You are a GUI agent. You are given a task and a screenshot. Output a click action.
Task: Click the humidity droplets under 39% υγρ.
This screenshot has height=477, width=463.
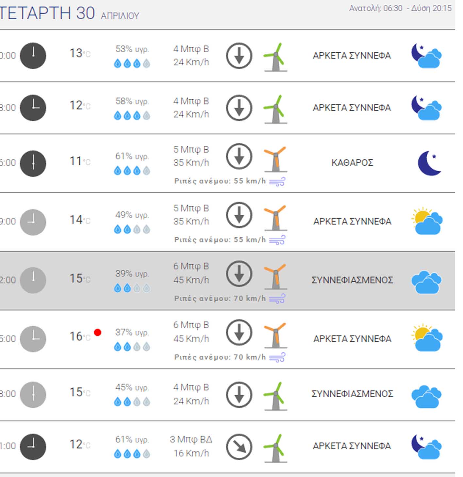click(132, 288)
